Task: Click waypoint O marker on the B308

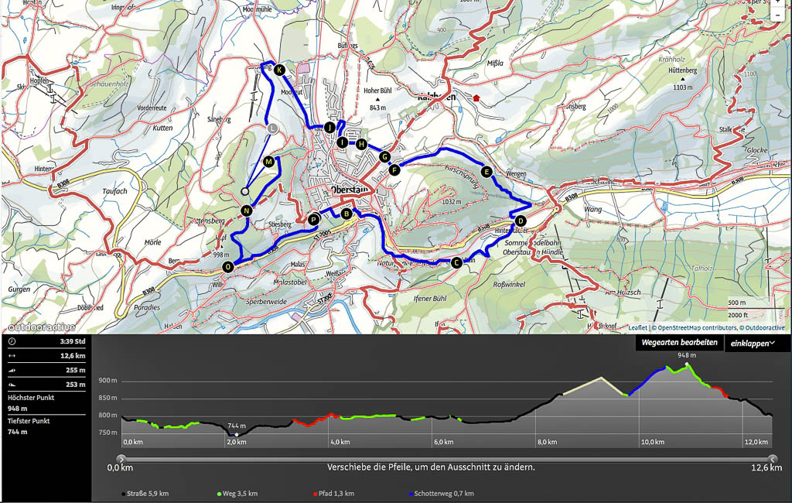Action: tap(227, 267)
